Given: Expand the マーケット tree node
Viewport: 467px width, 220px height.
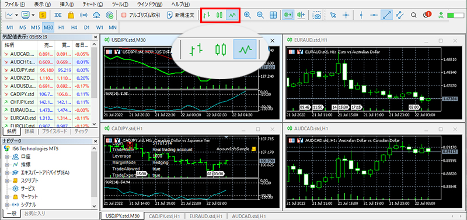Looking at the screenshot, I should click(x=6, y=197).
